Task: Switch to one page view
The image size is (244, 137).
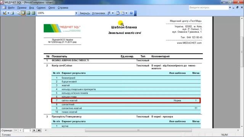Action: point(23,13)
